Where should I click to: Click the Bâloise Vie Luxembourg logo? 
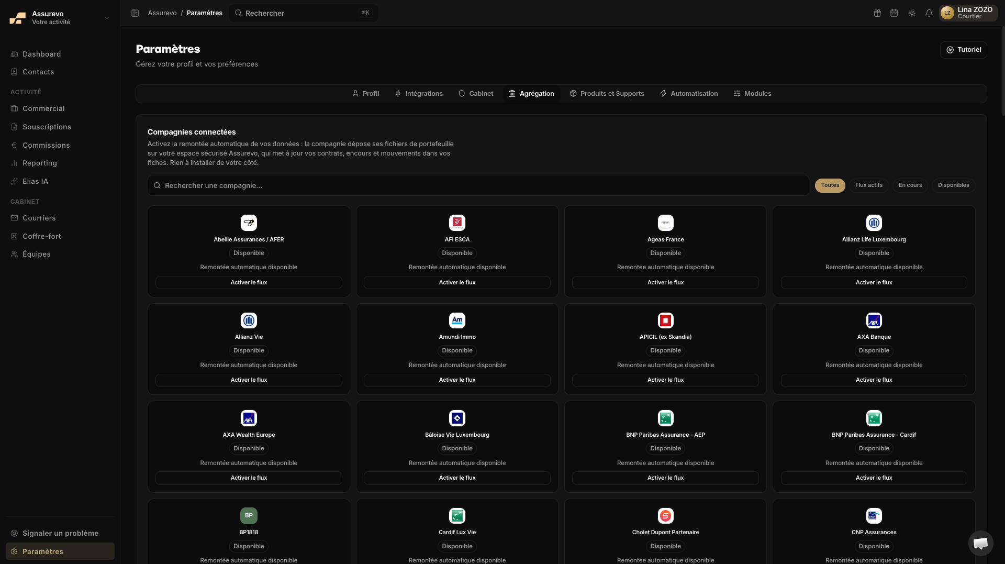(457, 418)
